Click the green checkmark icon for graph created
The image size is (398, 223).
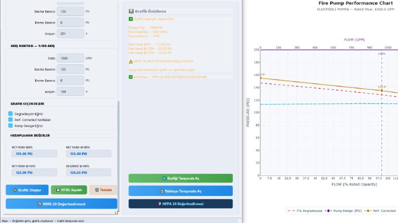[130, 19]
